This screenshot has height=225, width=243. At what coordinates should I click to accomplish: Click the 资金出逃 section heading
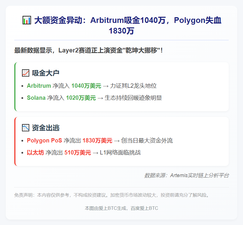click(x=46, y=128)
